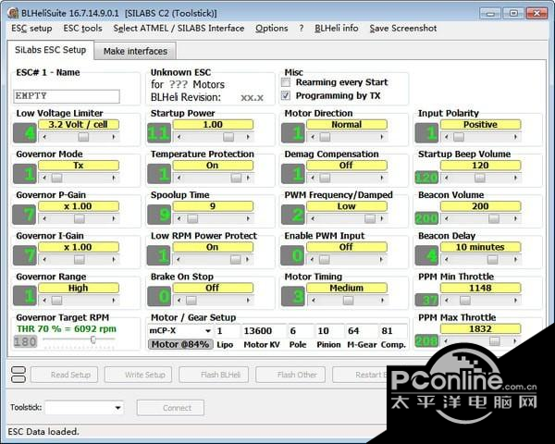
Task: Select the SiLabs ESC Setup tab
Action: coord(50,50)
